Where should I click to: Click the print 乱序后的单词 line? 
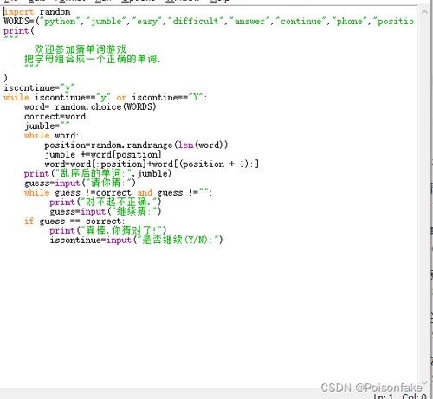point(98,173)
